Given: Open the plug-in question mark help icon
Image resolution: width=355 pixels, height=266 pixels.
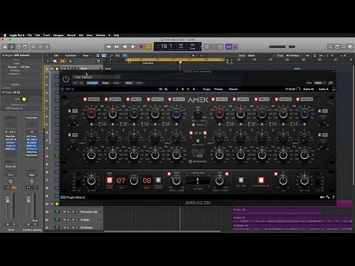Looking at the screenshot, I should [334, 197].
